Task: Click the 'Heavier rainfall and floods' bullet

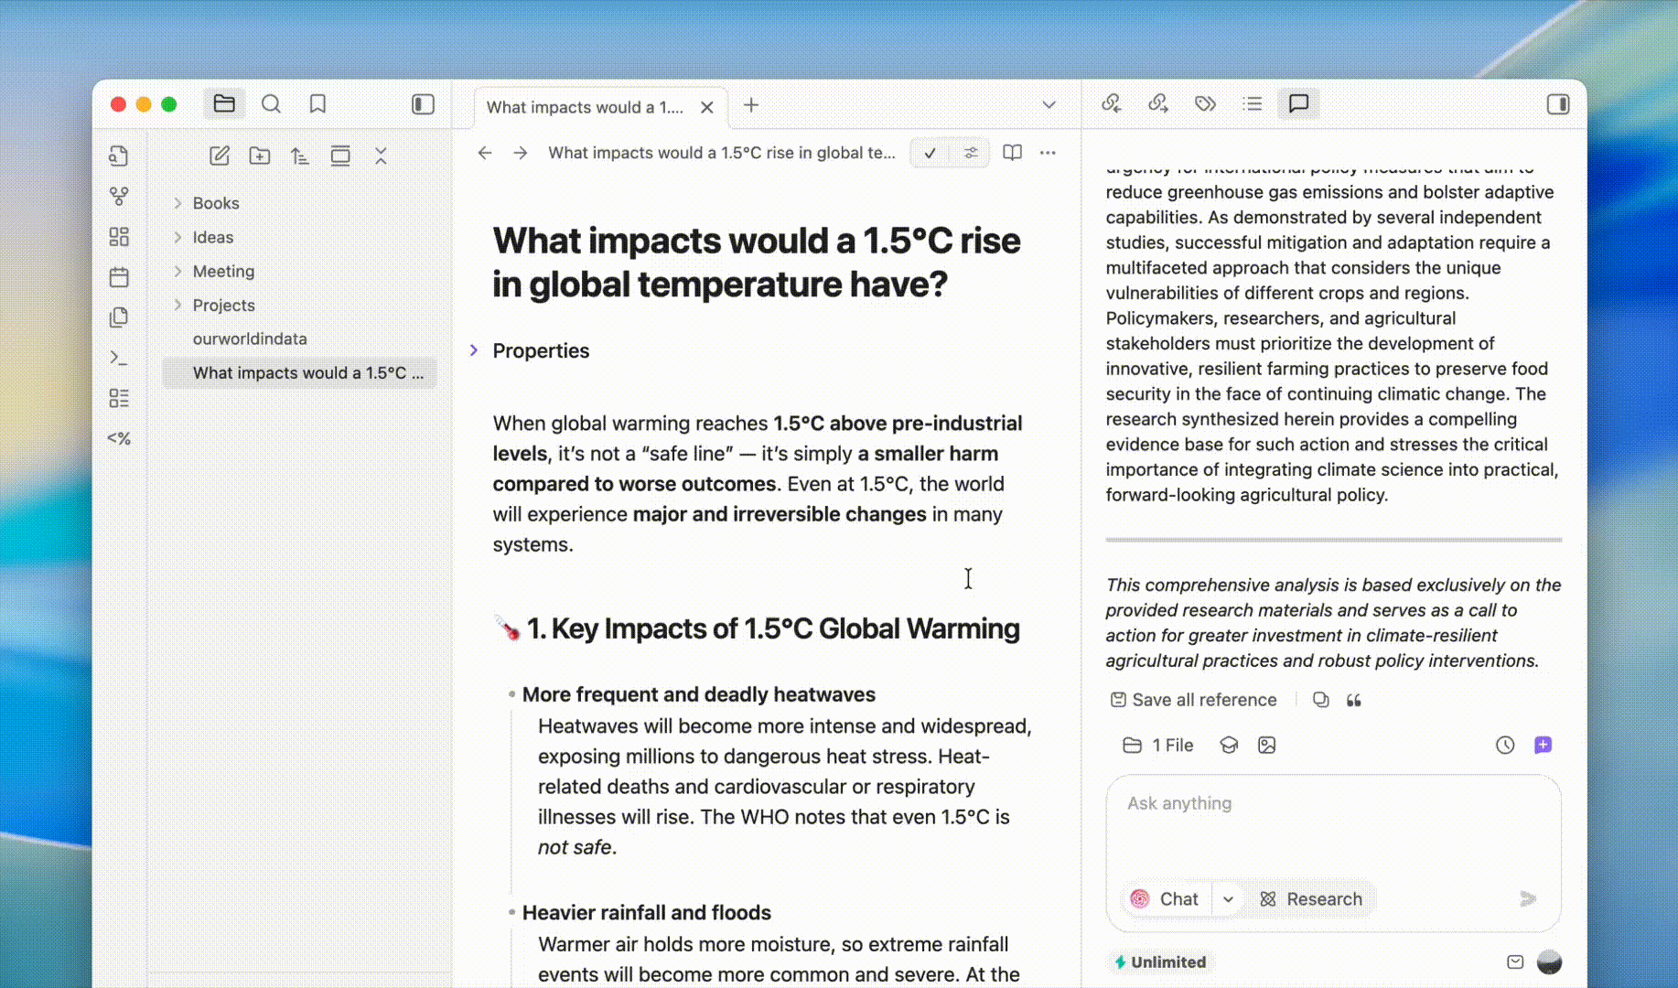Action: pyautogui.click(x=511, y=913)
